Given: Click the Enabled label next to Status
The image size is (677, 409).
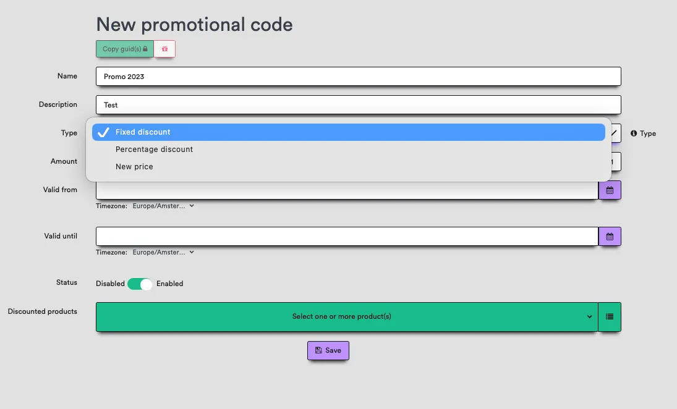Looking at the screenshot, I should point(170,284).
